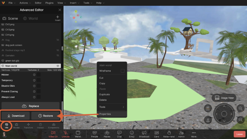Viewport: 247px width, 139px height.
Task: Toggle the Wireframe checkbox
Action: tap(122, 71)
